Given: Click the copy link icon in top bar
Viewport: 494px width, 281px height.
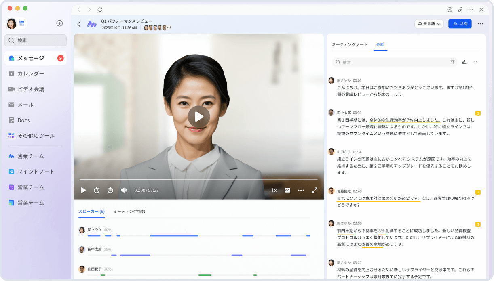Looking at the screenshot, I should [x=460, y=10].
